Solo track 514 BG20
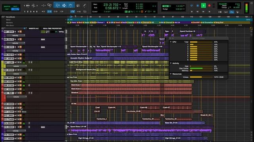The image size is (254, 142). click(x=19, y=123)
